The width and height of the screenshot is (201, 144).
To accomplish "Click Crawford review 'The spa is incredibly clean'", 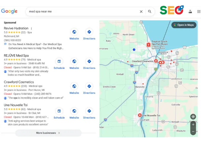I will 36,98.
